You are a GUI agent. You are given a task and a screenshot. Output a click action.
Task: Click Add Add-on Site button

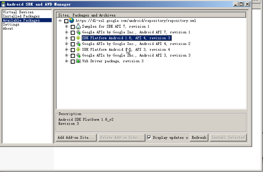pos(76,138)
